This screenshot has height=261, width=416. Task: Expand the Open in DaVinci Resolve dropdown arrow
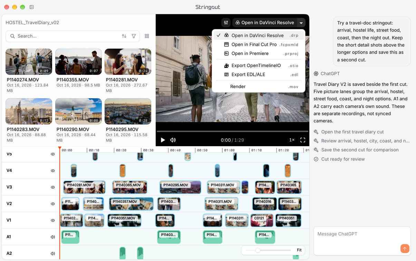coord(301,23)
